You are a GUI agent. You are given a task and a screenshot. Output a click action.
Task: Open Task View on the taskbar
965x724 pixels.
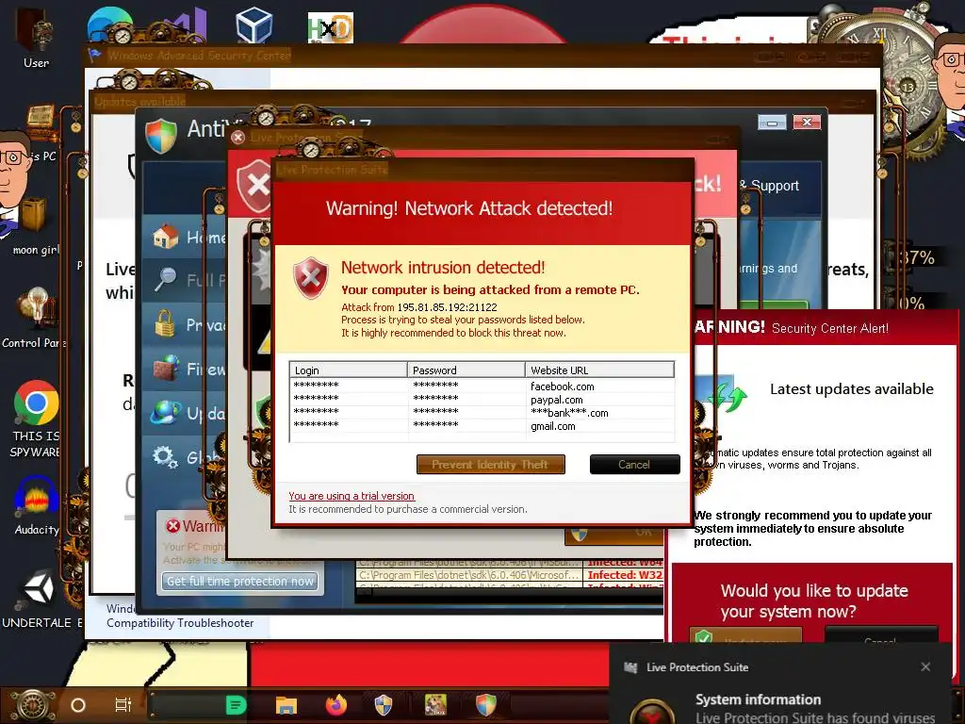(x=123, y=705)
